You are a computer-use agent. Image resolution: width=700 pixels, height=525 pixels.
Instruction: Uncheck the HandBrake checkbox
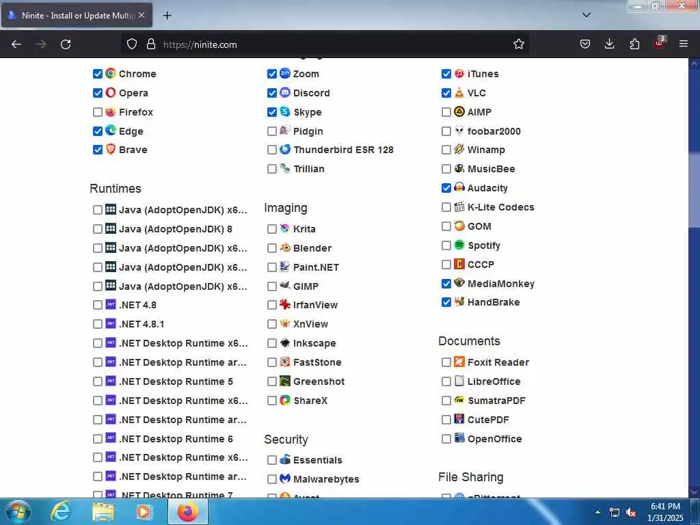(x=446, y=302)
